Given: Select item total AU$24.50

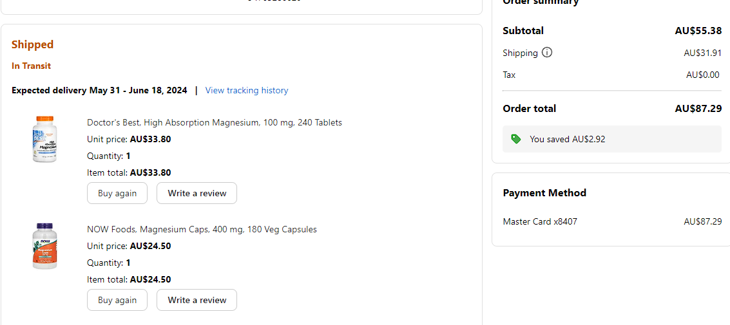Looking at the screenshot, I should (150, 279).
